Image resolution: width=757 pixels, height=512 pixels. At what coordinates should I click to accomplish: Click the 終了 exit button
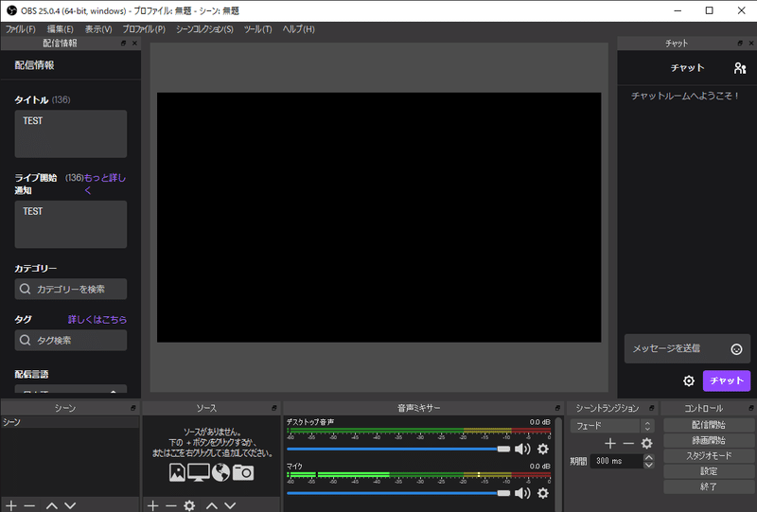point(708,486)
